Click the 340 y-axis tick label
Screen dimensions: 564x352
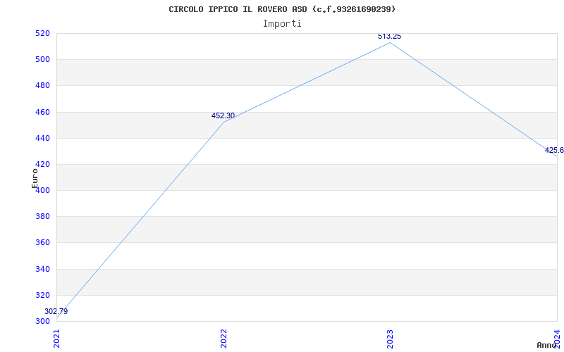[42, 269]
